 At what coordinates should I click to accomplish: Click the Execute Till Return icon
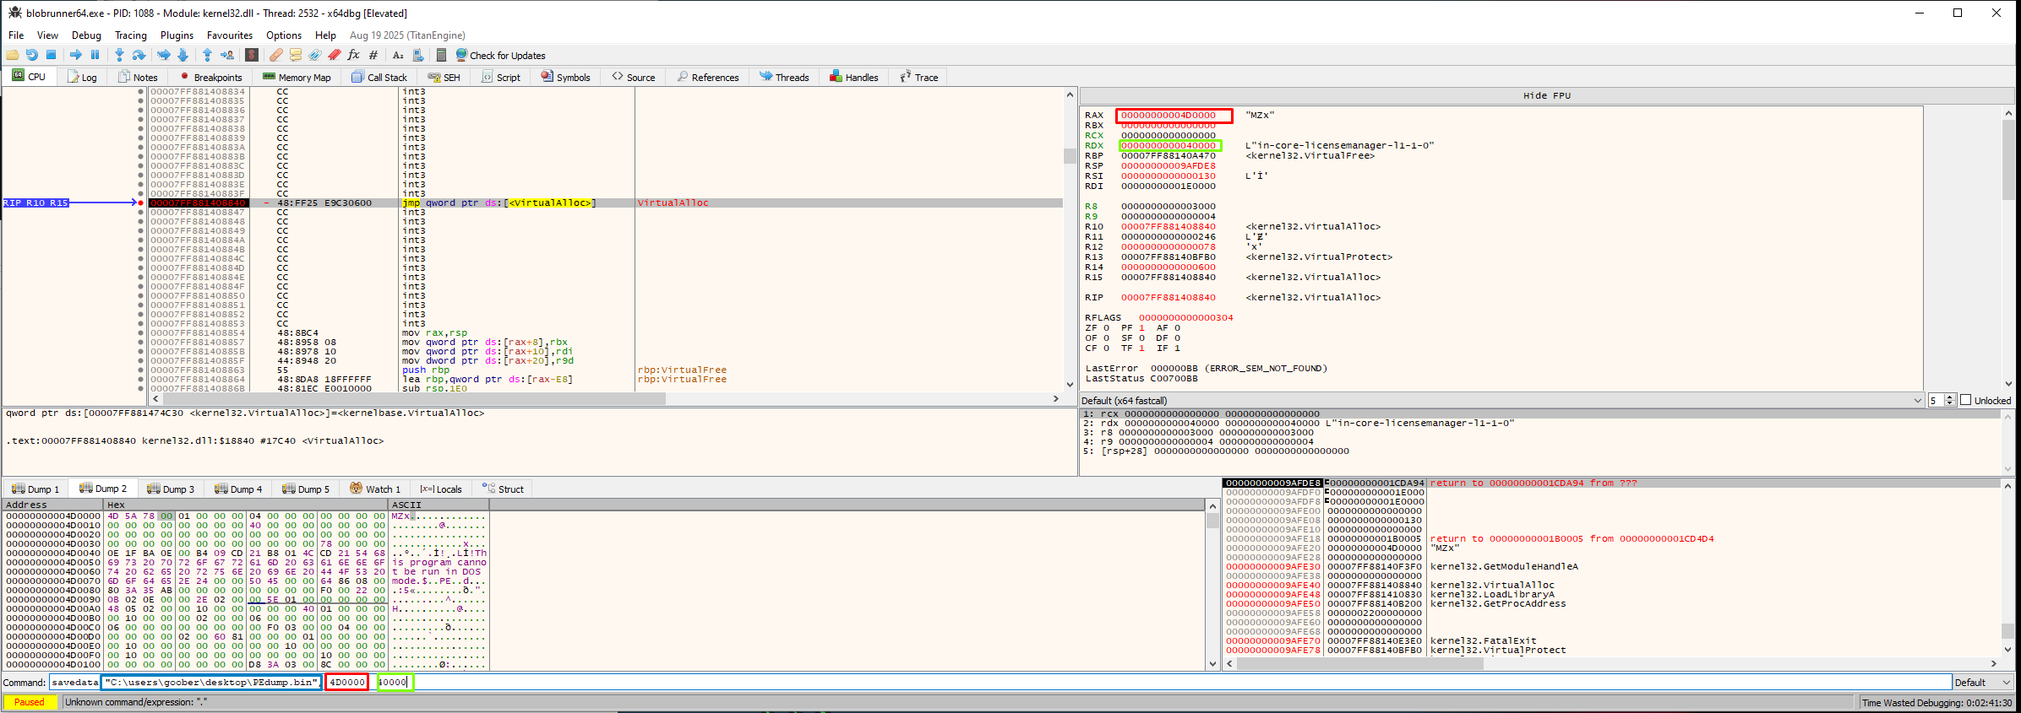pyautogui.click(x=207, y=55)
